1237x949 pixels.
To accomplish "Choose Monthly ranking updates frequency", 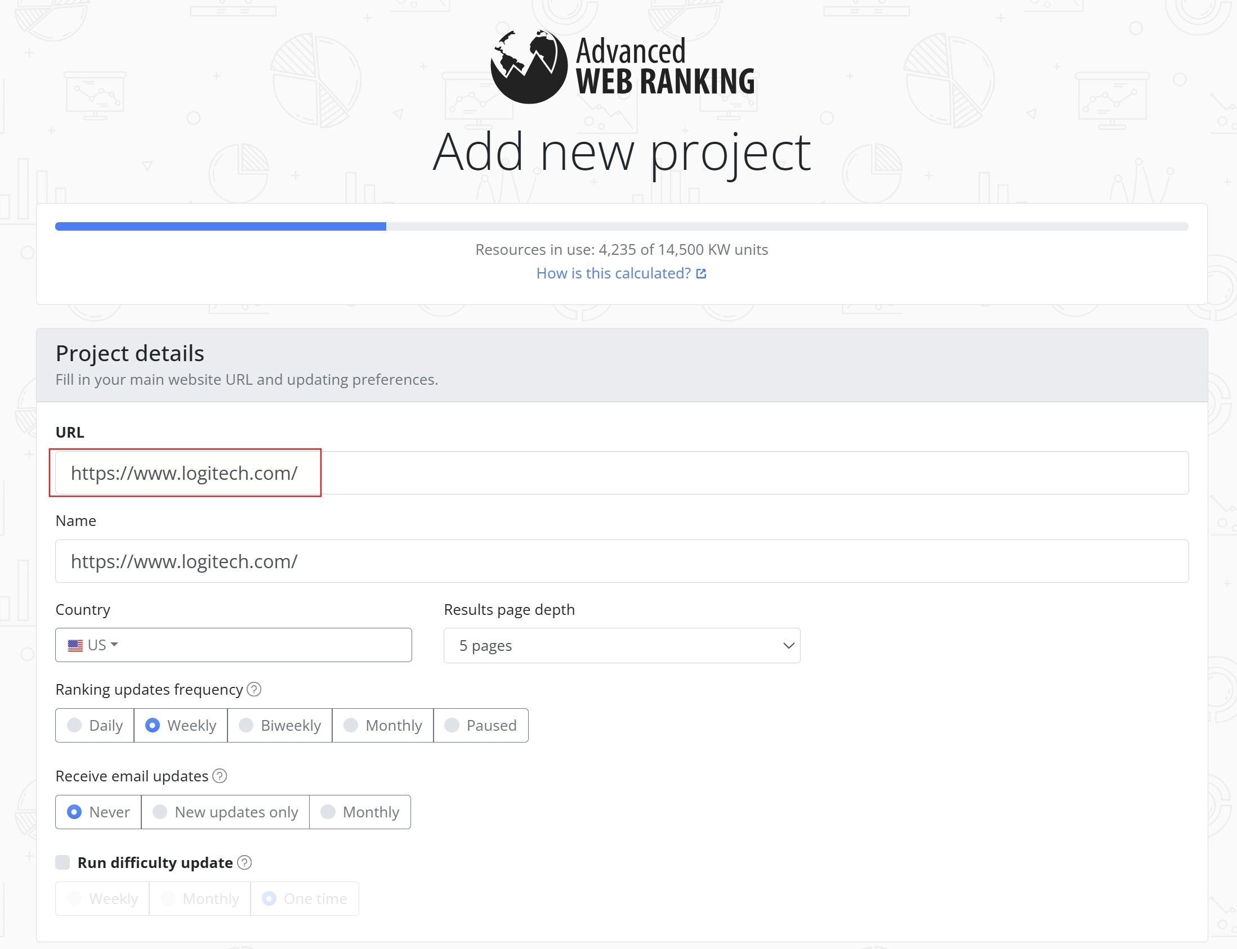I will pos(383,725).
